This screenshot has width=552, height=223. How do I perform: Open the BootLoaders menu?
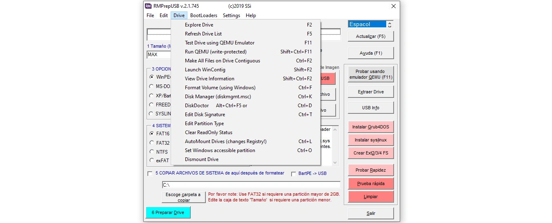click(x=204, y=15)
